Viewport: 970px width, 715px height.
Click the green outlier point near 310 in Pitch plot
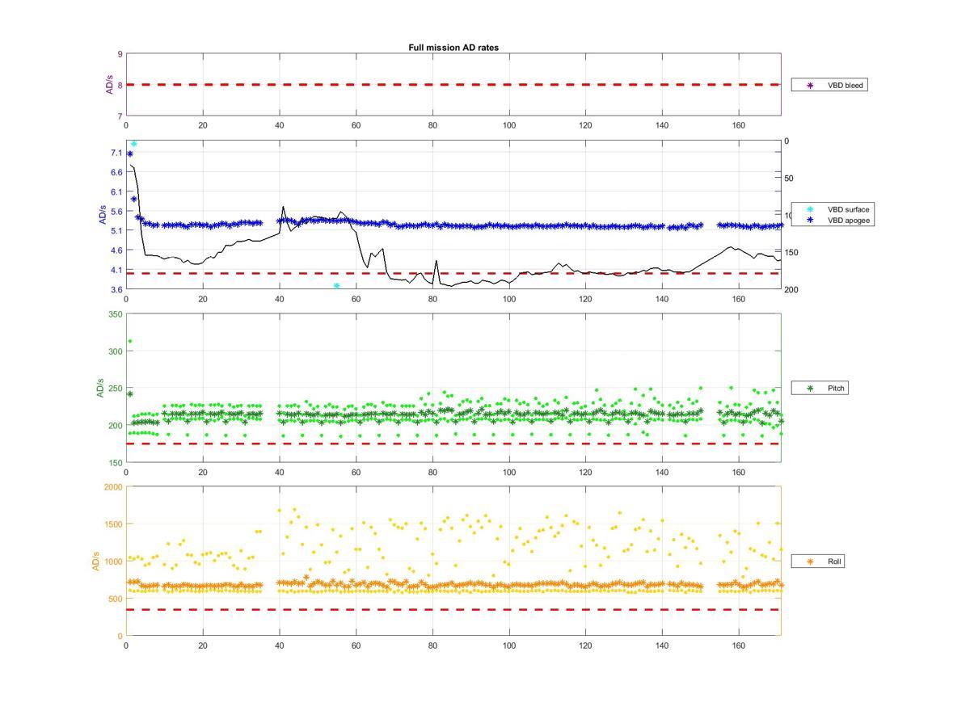click(x=129, y=341)
